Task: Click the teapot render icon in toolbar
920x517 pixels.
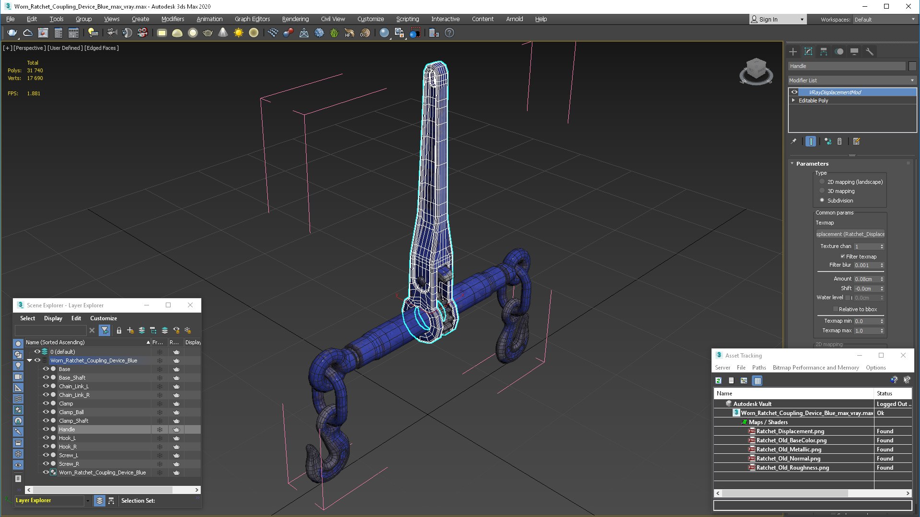Action: (12, 33)
